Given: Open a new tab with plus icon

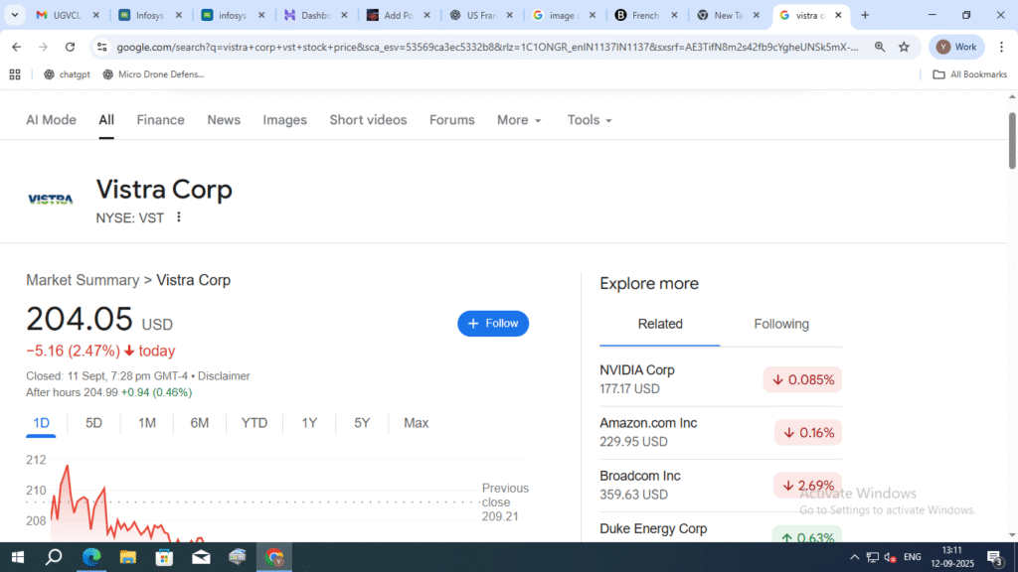Looking at the screenshot, I should (865, 15).
